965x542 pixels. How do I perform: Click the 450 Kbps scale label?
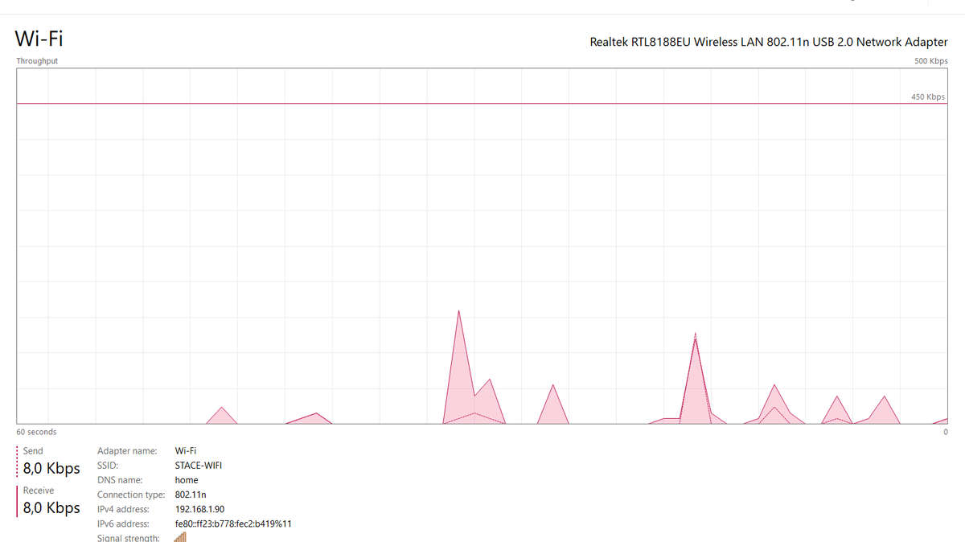point(927,96)
